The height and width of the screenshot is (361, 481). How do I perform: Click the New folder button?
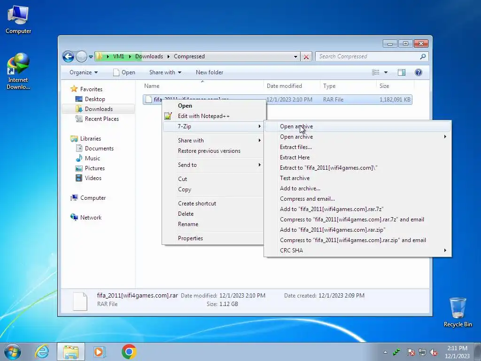click(x=209, y=72)
